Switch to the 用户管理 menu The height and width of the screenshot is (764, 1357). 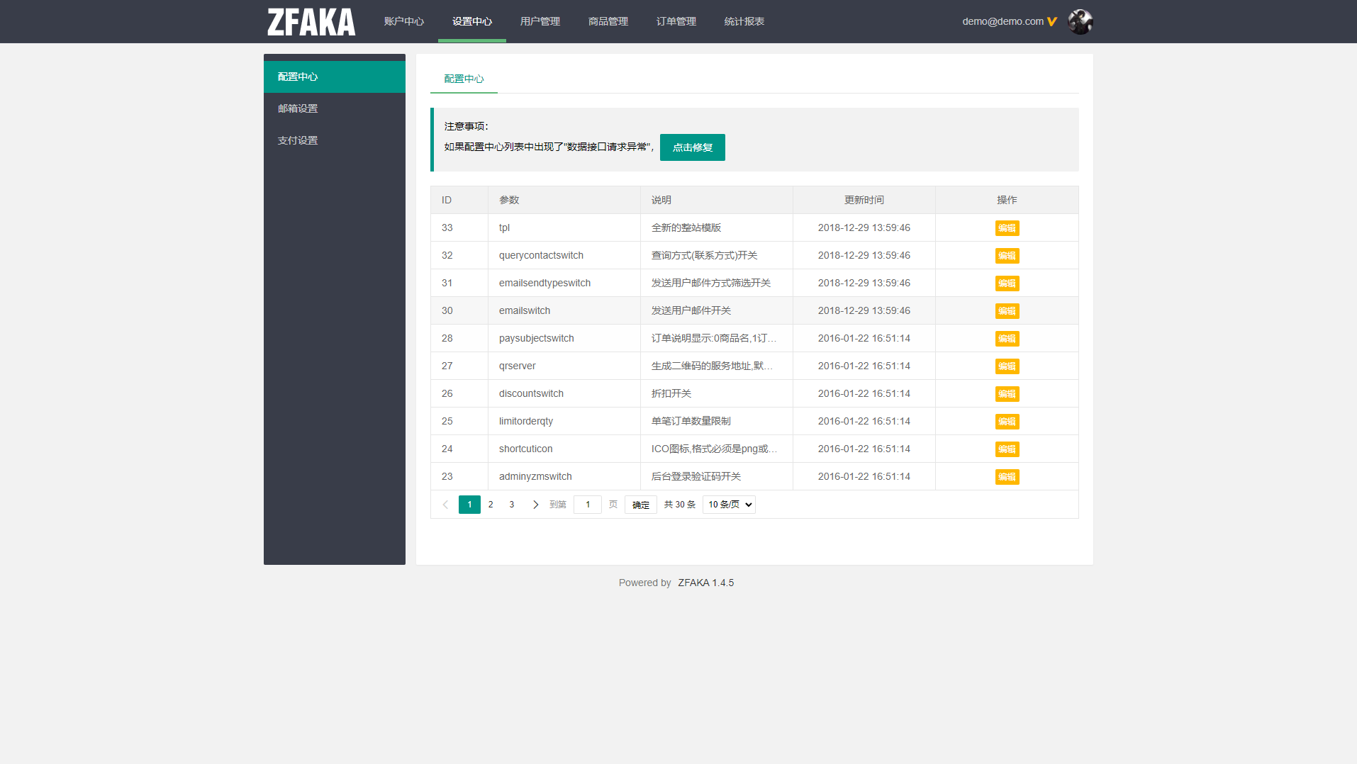(540, 21)
